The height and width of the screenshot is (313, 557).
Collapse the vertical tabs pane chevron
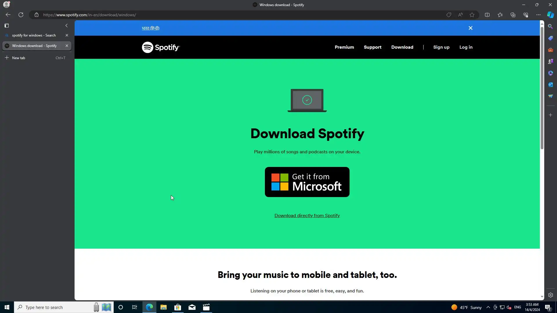[x=66, y=26]
